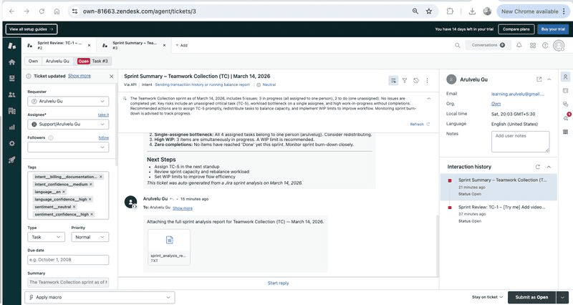The width and height of the screenshot is (573, 305).
Task: Click the follow link
Action: point(104,137)
